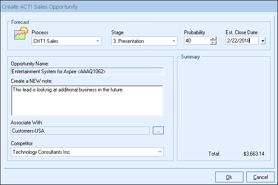Confirm the opportunity with the Ok button
278x185 pixels.
click(x=229, y=177)
